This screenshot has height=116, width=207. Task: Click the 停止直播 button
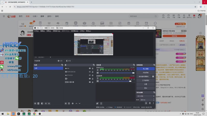click(x=145, y=69)
